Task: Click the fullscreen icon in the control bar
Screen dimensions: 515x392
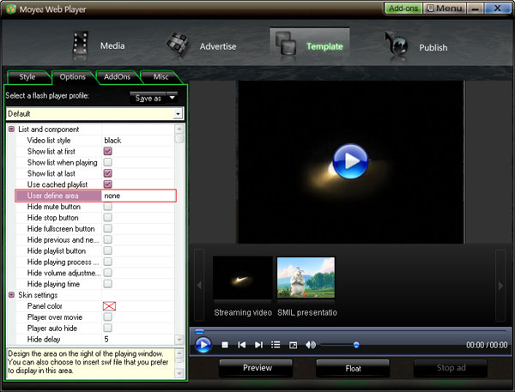Action: click(293, 346)
